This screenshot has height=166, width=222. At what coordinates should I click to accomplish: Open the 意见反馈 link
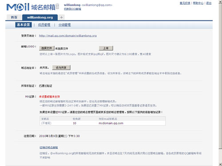coord(185,3)
